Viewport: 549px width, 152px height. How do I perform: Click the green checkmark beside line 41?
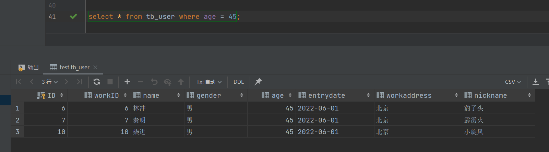(73, 16)
